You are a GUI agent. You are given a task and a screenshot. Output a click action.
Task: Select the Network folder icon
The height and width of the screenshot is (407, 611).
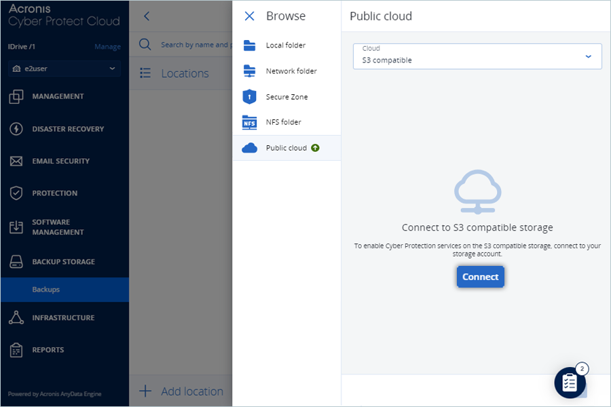point(249,71)
